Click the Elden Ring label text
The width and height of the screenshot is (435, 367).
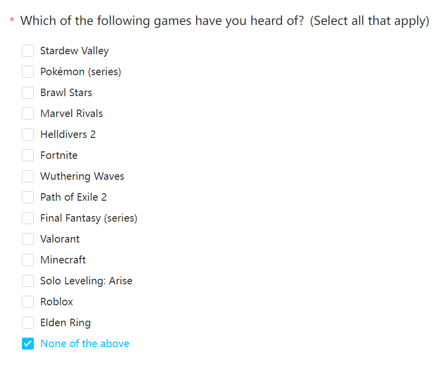66,323
